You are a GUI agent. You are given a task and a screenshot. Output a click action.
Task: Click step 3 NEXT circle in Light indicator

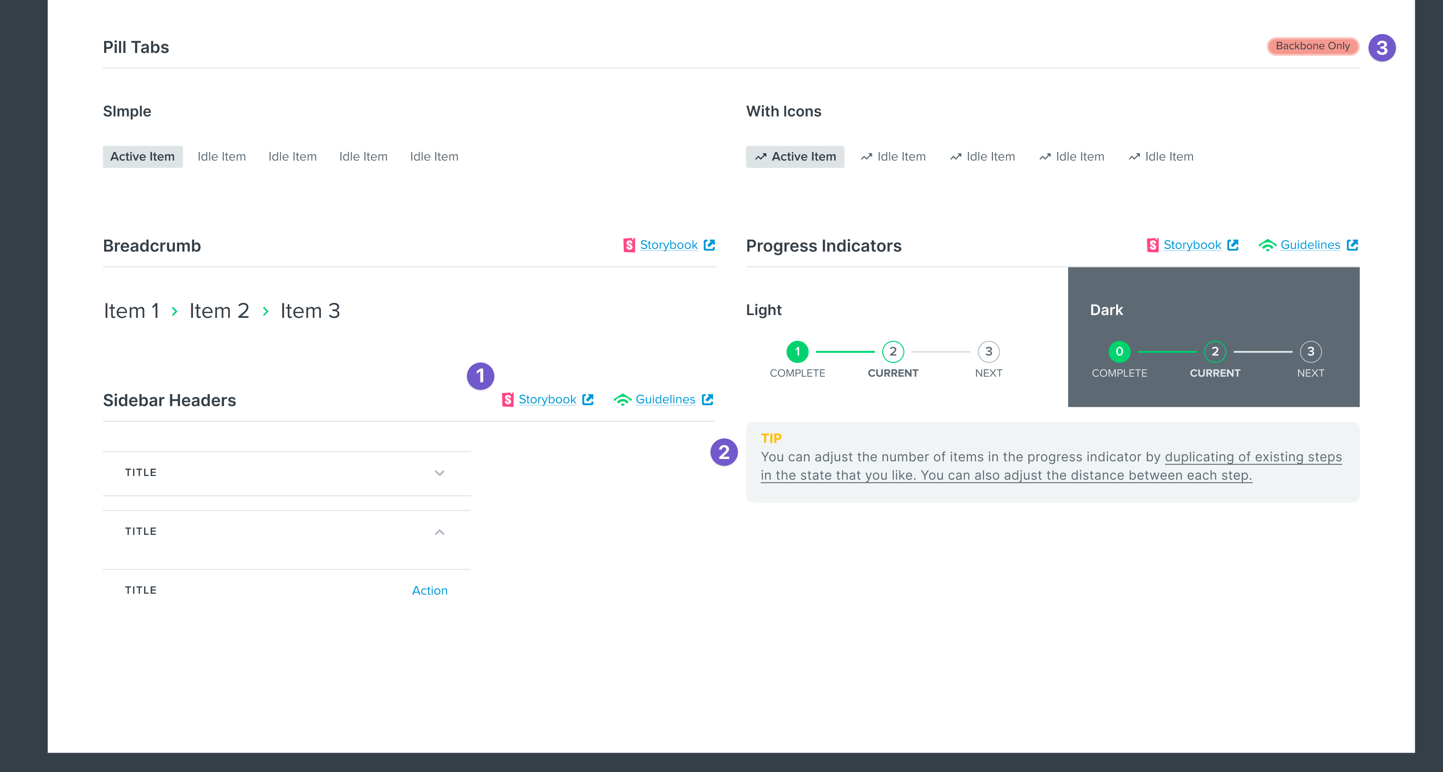[x=988, y=352]
